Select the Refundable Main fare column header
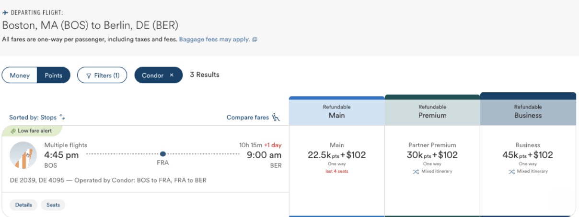579x217 pixels. coord(336,111)
